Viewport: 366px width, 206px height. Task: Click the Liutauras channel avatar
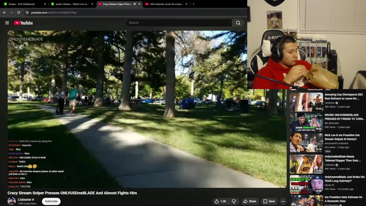[x=11, y=201]
